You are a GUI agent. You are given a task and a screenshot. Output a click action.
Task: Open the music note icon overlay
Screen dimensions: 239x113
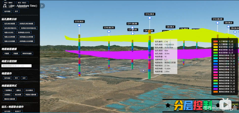4,6
